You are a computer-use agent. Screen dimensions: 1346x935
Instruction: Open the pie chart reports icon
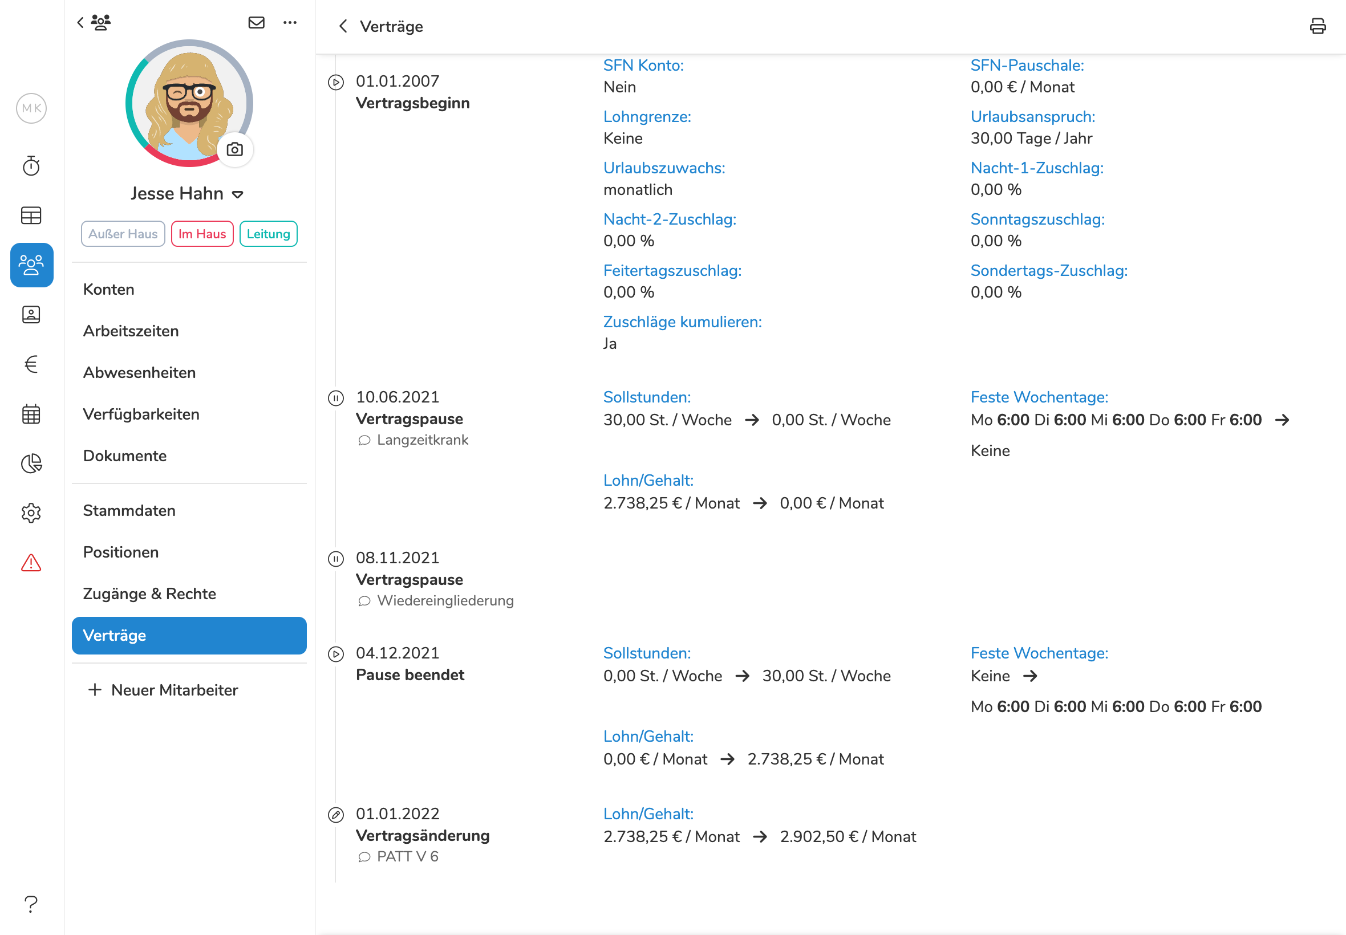coord(31,464)
